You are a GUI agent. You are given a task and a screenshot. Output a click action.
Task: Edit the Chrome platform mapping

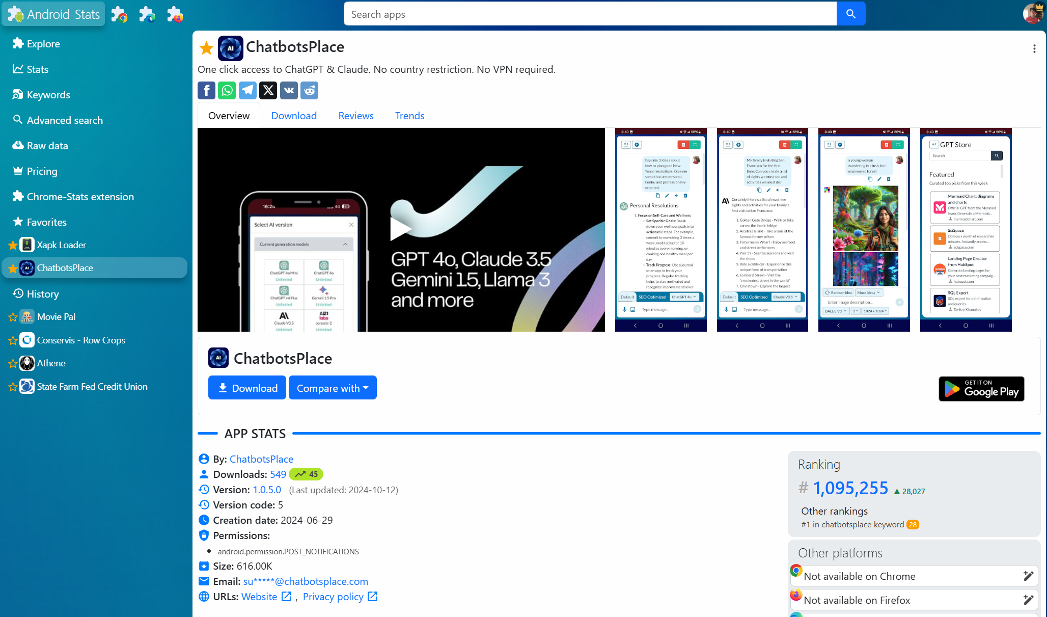tap(1028, 576)
